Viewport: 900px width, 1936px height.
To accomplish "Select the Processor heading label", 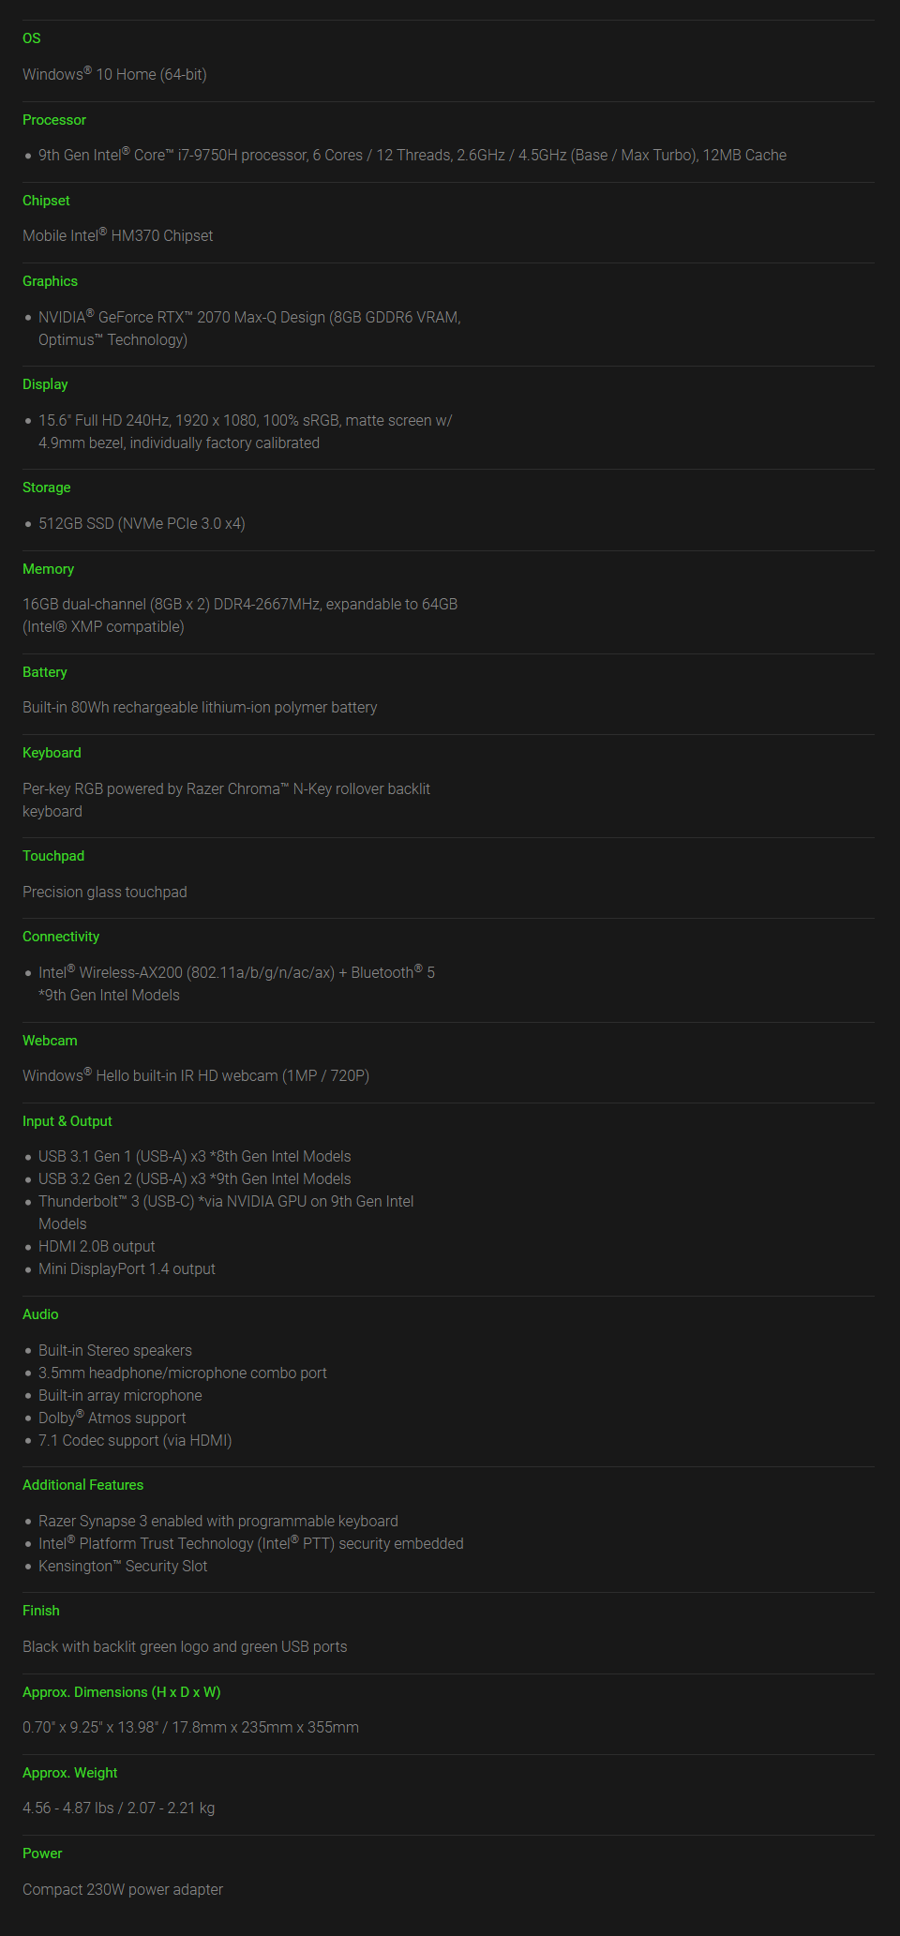I will [x=54, y=120].
